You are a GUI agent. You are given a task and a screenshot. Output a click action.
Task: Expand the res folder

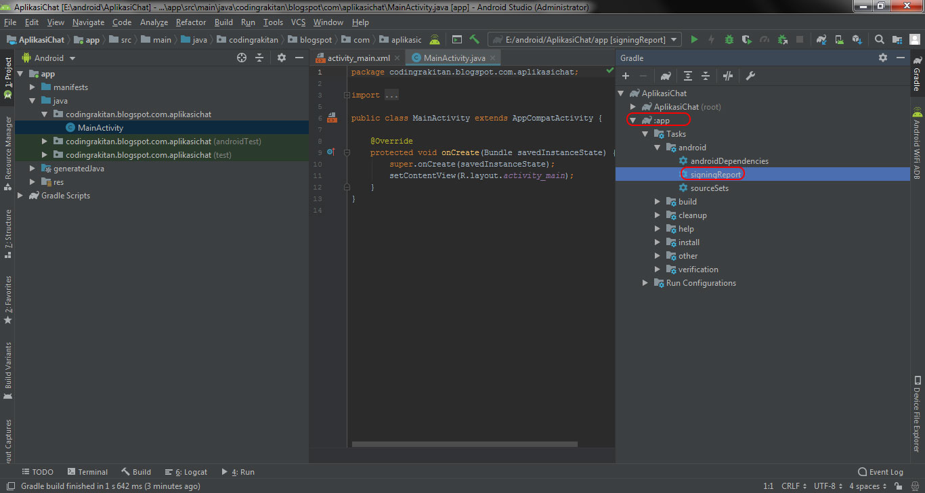tap(32, 182)
